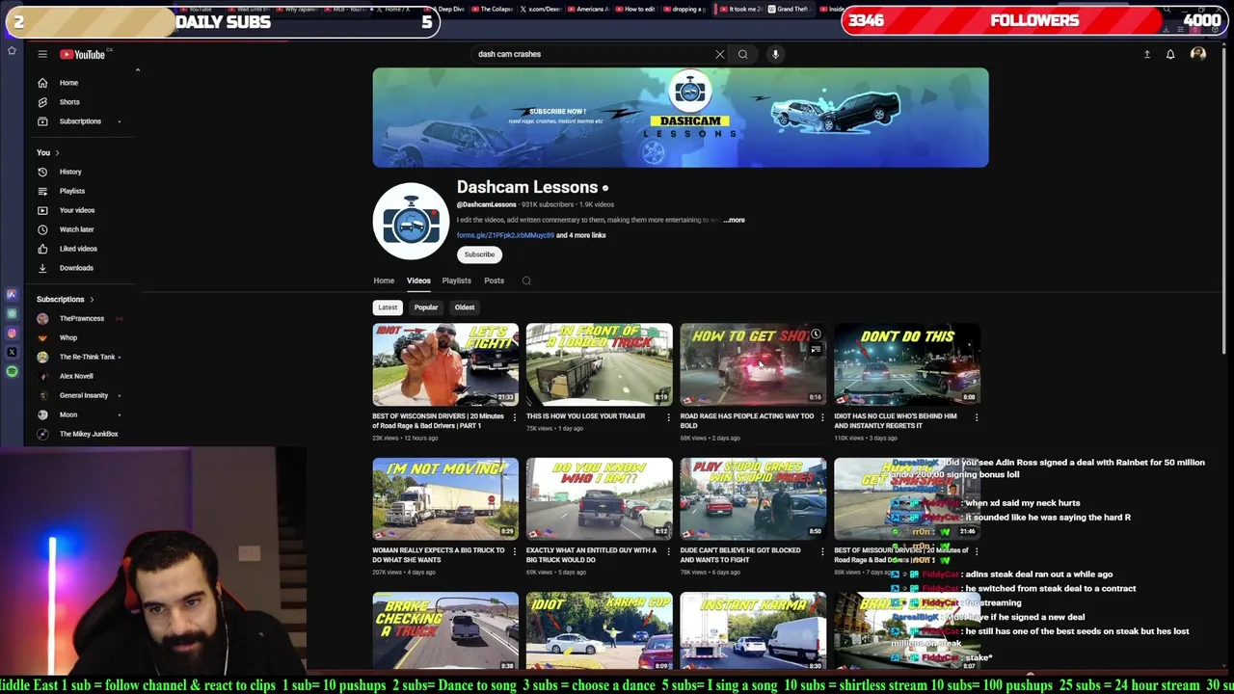This screenshot has height=694, width=1234.
Task: Open Your videos in the sidebar
Action: click(77, 210)
